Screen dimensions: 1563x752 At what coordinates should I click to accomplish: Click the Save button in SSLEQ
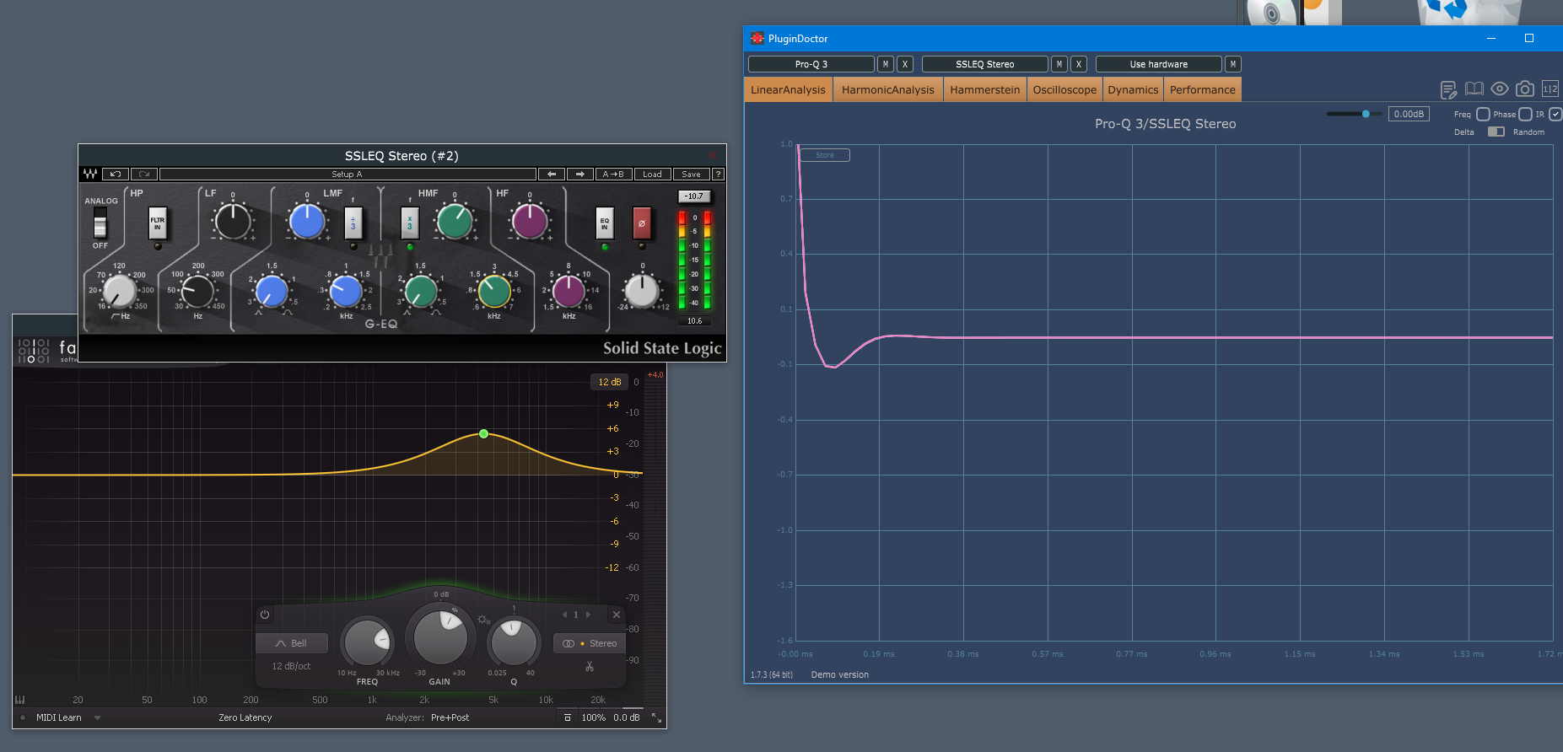(x=692, y=175)
